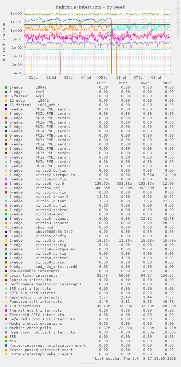The image size is (181, 367).
Task: Click the 'snd_hda_intel:card0' legend label
Action: point(56,266)
